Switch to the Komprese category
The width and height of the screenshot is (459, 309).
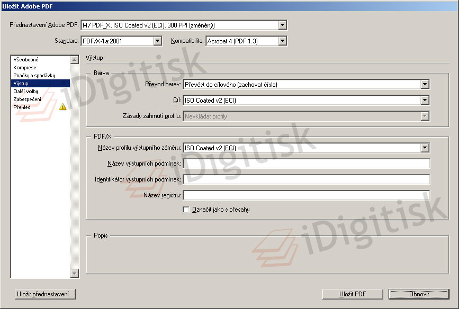(x=40, y=68)
